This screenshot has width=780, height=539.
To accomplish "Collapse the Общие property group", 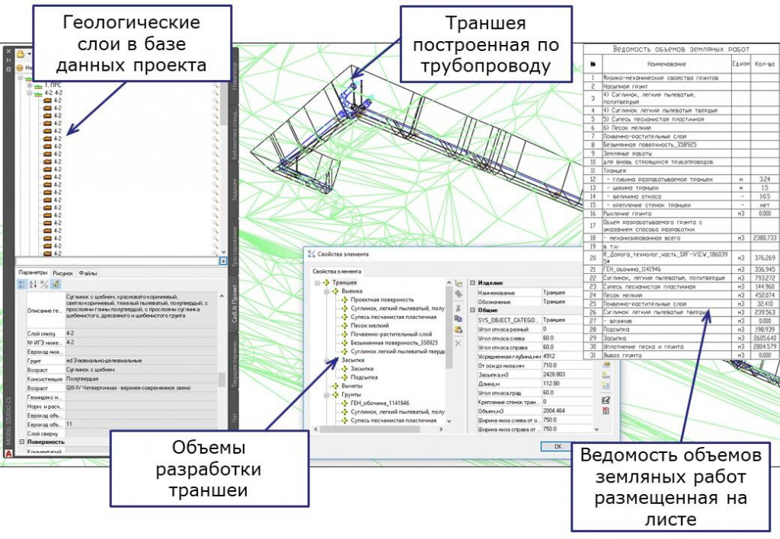I will coord(472,310).
